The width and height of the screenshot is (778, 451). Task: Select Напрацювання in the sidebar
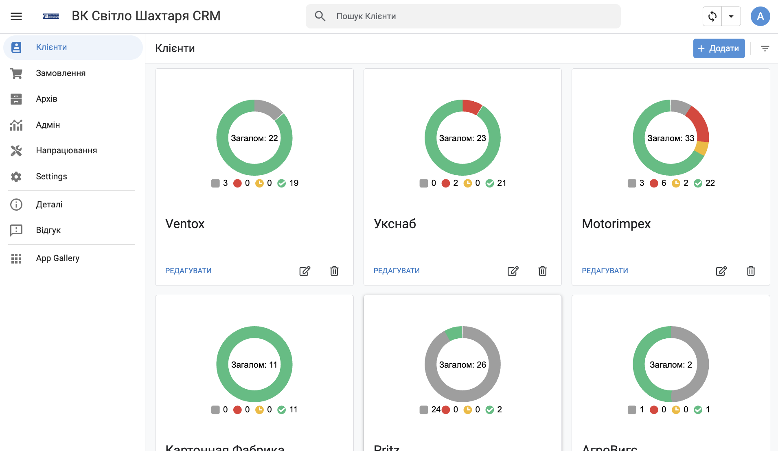66,150
